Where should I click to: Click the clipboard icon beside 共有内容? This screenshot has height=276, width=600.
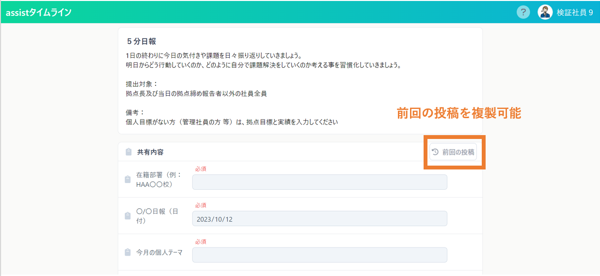pos(128,152)
